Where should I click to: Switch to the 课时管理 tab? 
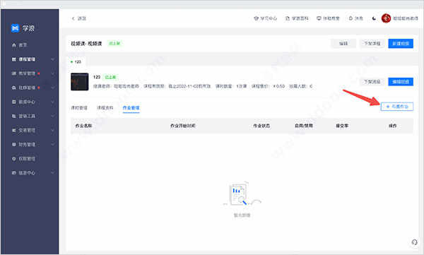79,107
